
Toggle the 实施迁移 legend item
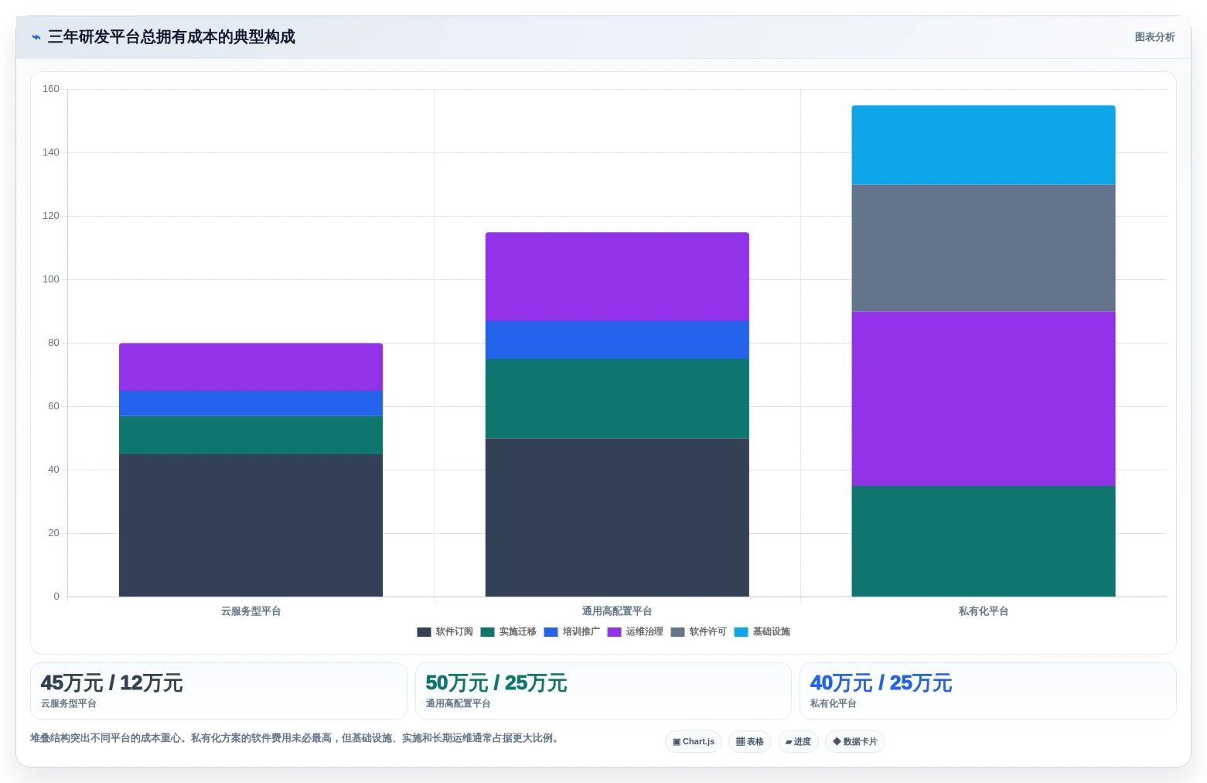point(508,632)
